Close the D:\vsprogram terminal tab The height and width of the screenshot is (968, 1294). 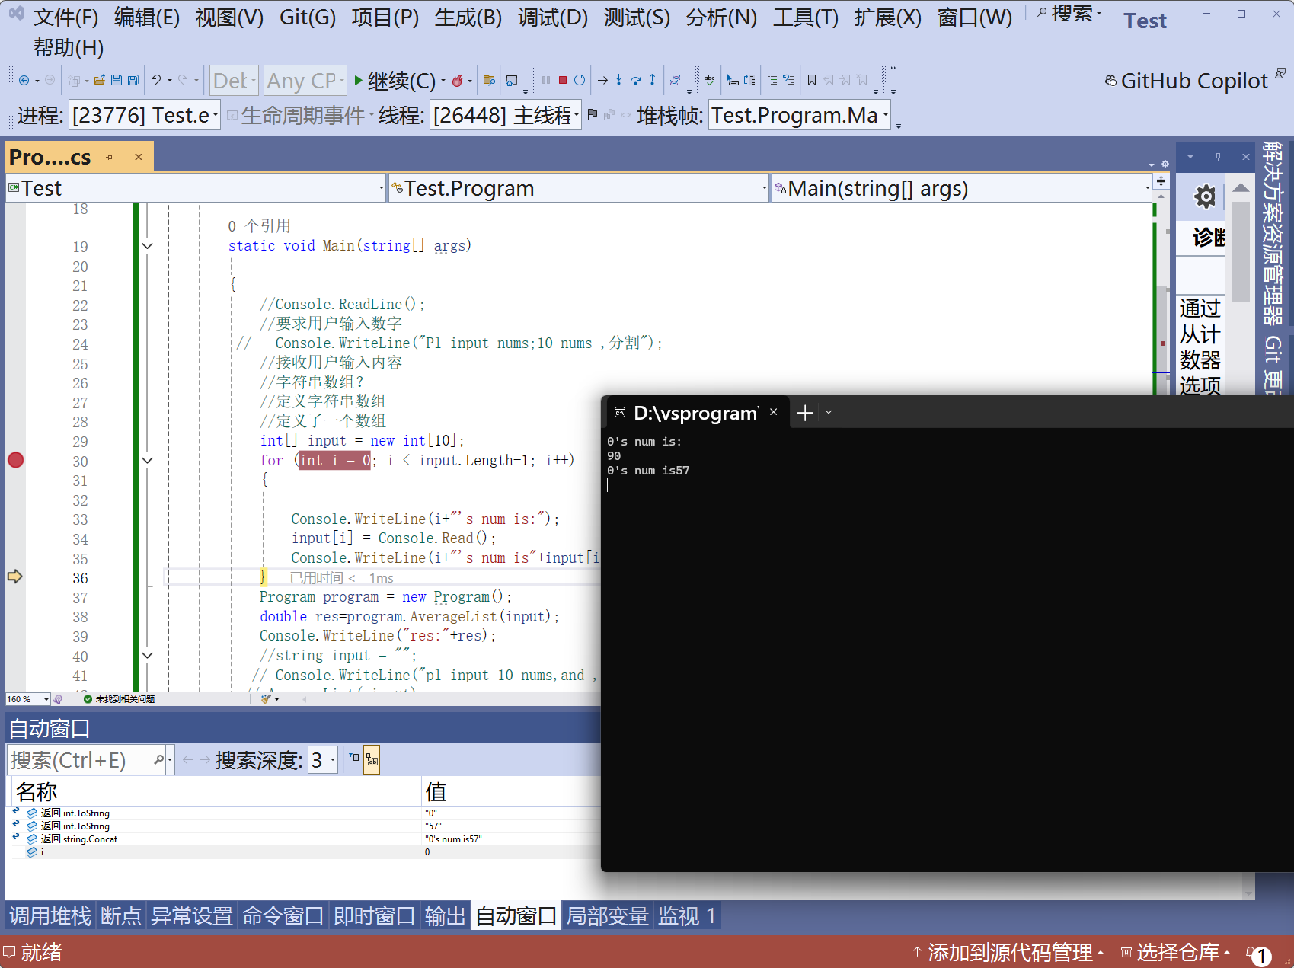(x=773, y=412)
